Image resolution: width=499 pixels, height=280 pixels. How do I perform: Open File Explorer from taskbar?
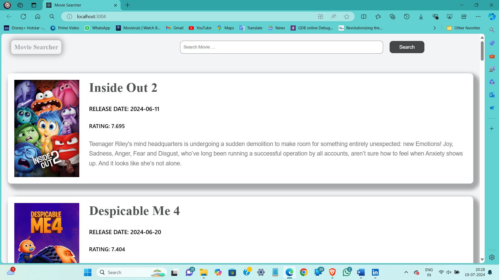204,272
